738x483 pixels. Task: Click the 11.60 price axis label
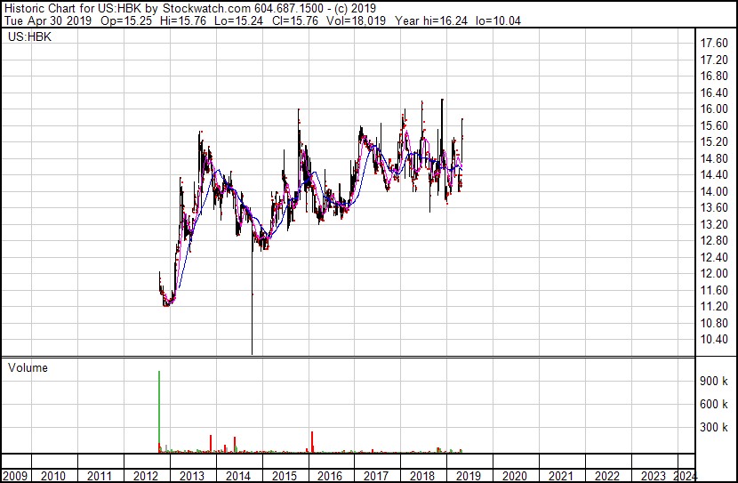(714, 291)
